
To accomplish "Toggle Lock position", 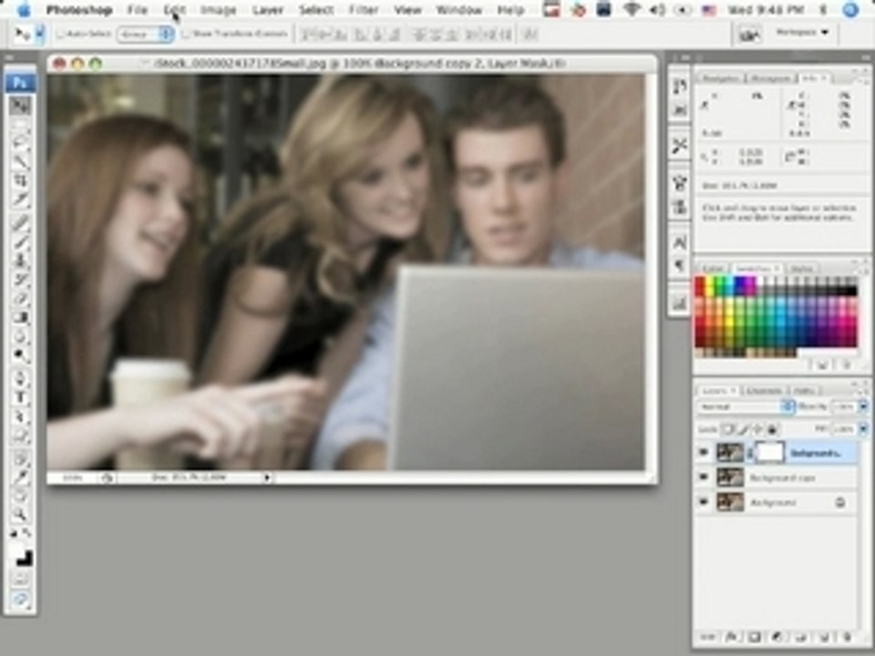I will (x=757, y=429).
